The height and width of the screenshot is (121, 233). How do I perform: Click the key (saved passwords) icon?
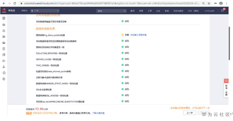tap(215, 3)
